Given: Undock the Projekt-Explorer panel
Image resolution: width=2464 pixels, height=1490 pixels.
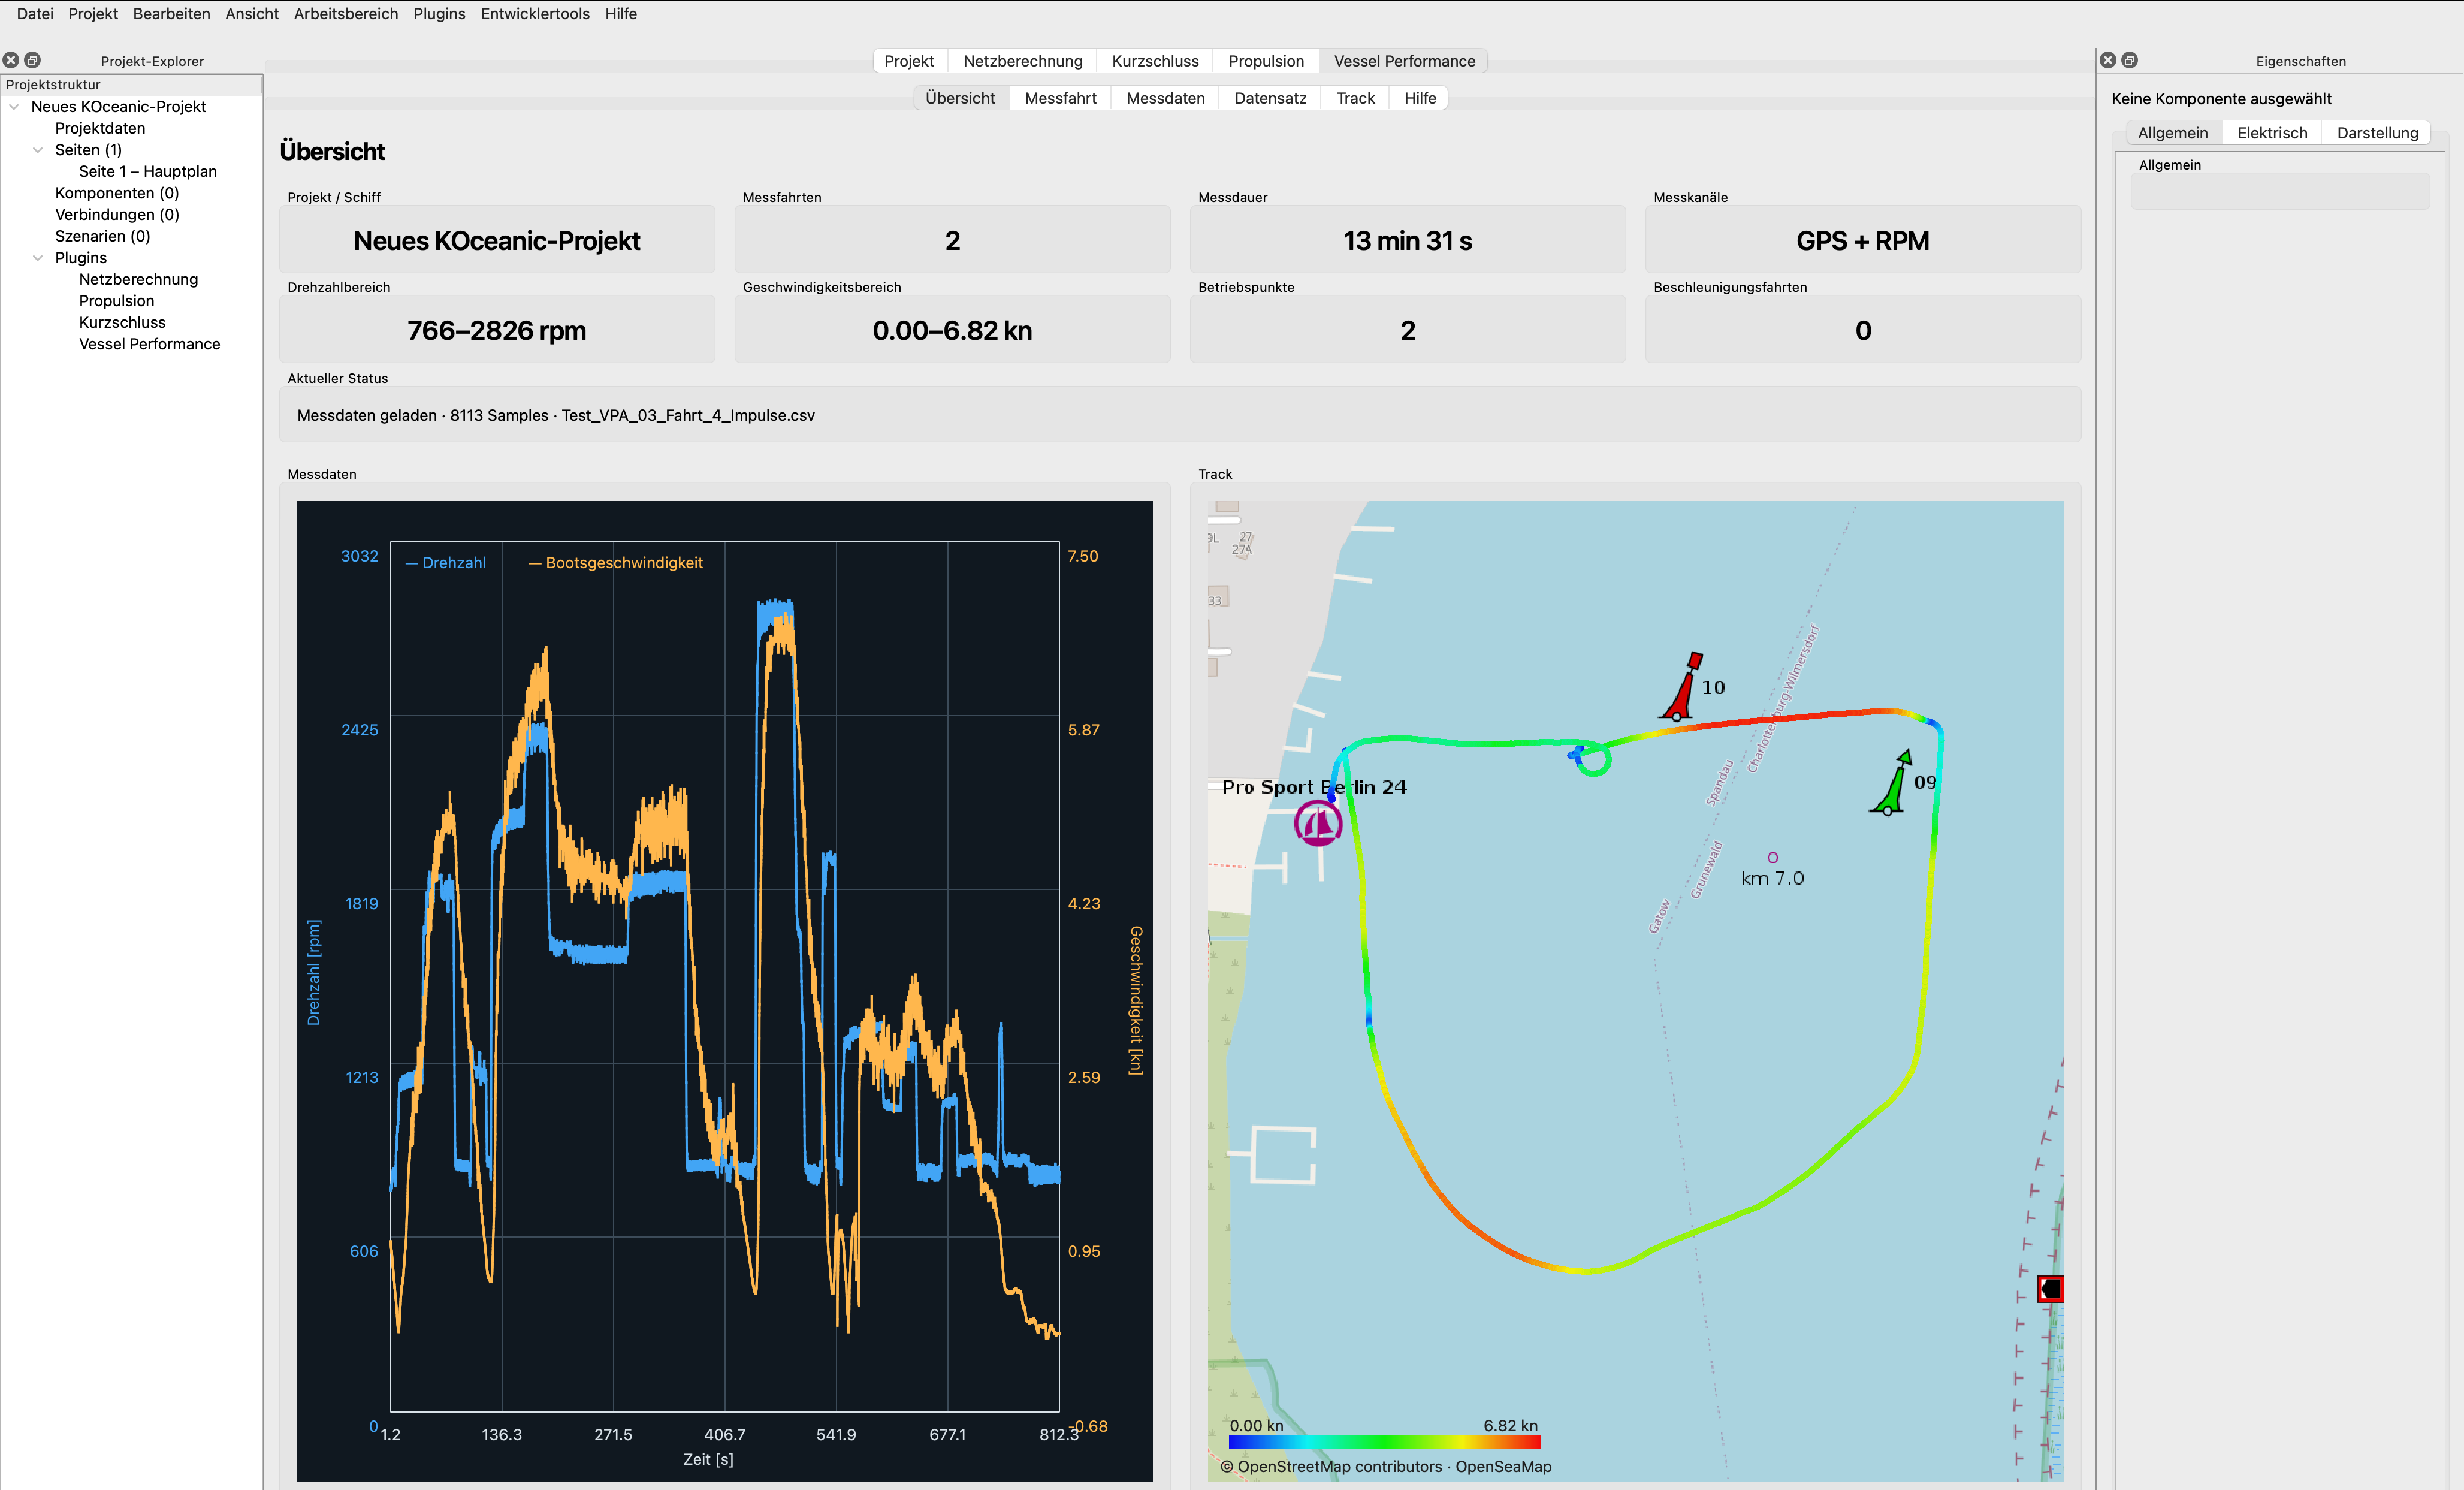Looking at the screenshot, I should click(x=32, y=60).
